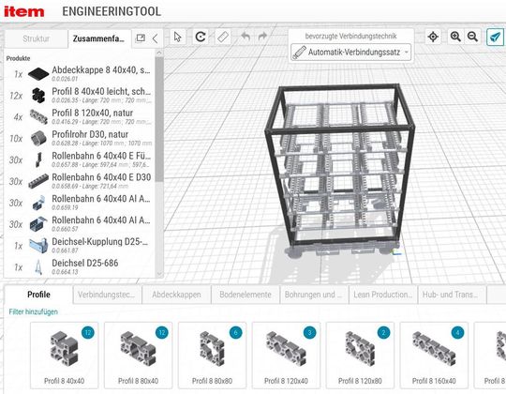Center the view with target icon
The height and width of the screenshot is (394, 506).
(x=433, y=37)
